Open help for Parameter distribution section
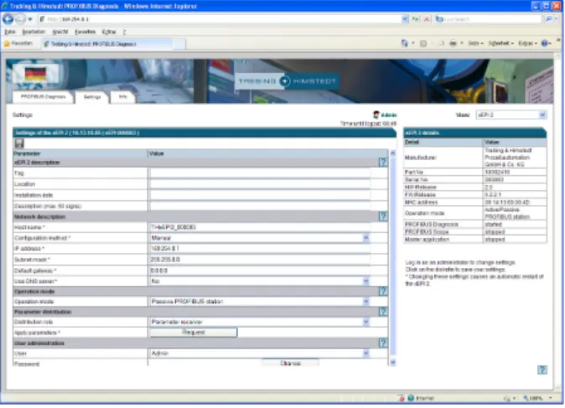 382,312
